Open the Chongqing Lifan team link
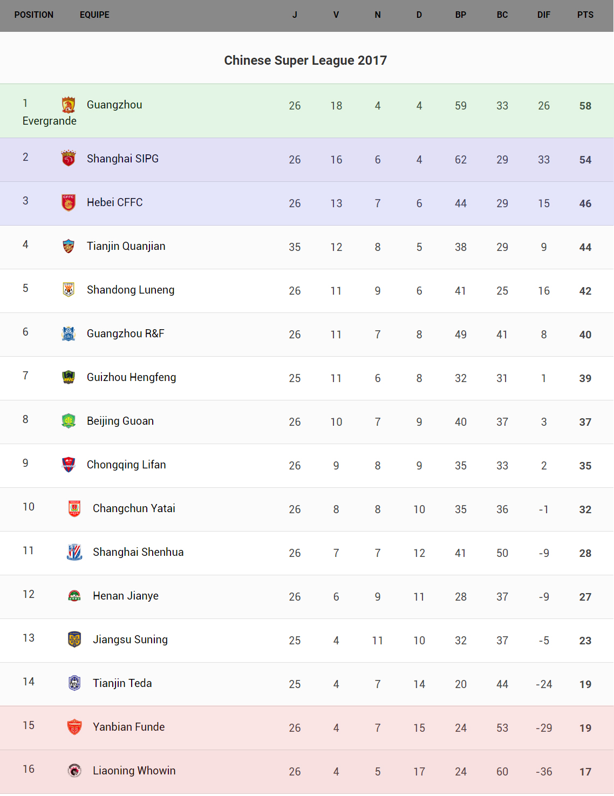614x796 pixels. [126, 465]
